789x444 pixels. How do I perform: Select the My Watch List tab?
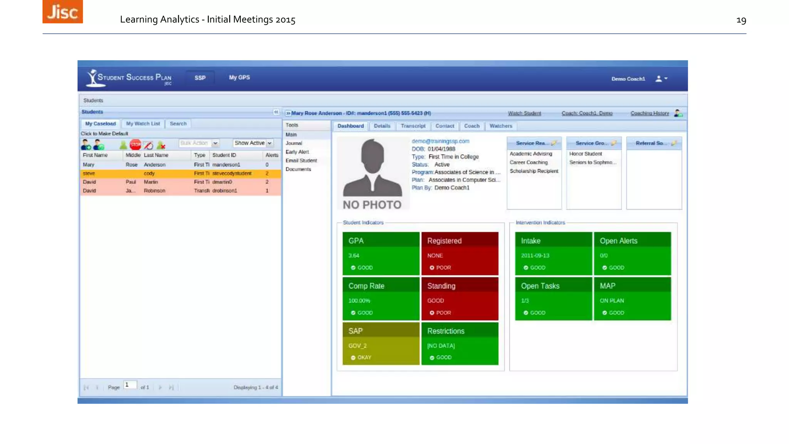pyautogui.click(x=143, y=124)
